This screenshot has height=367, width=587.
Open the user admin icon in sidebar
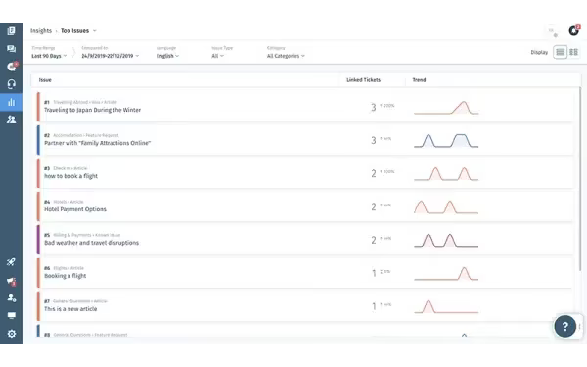[x=11, y=298]
